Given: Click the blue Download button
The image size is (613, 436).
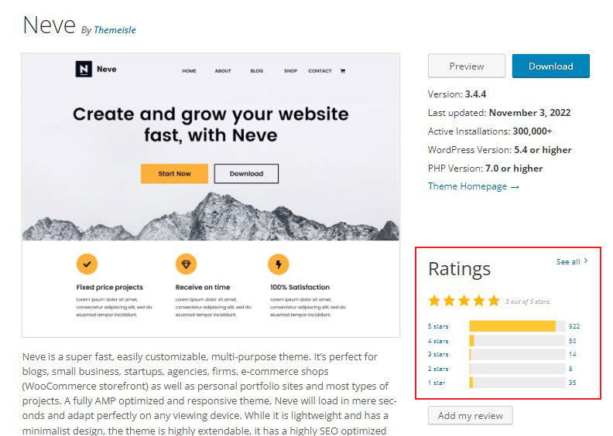Looking at the screenshot, I should coord(550,66).
